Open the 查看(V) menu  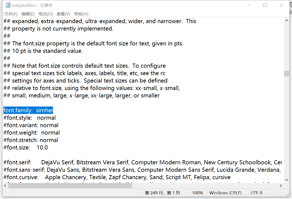point(63,14)
